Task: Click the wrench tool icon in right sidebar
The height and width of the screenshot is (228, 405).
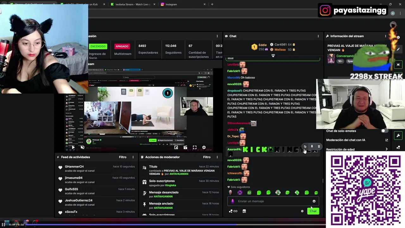Action: point(398,136)
